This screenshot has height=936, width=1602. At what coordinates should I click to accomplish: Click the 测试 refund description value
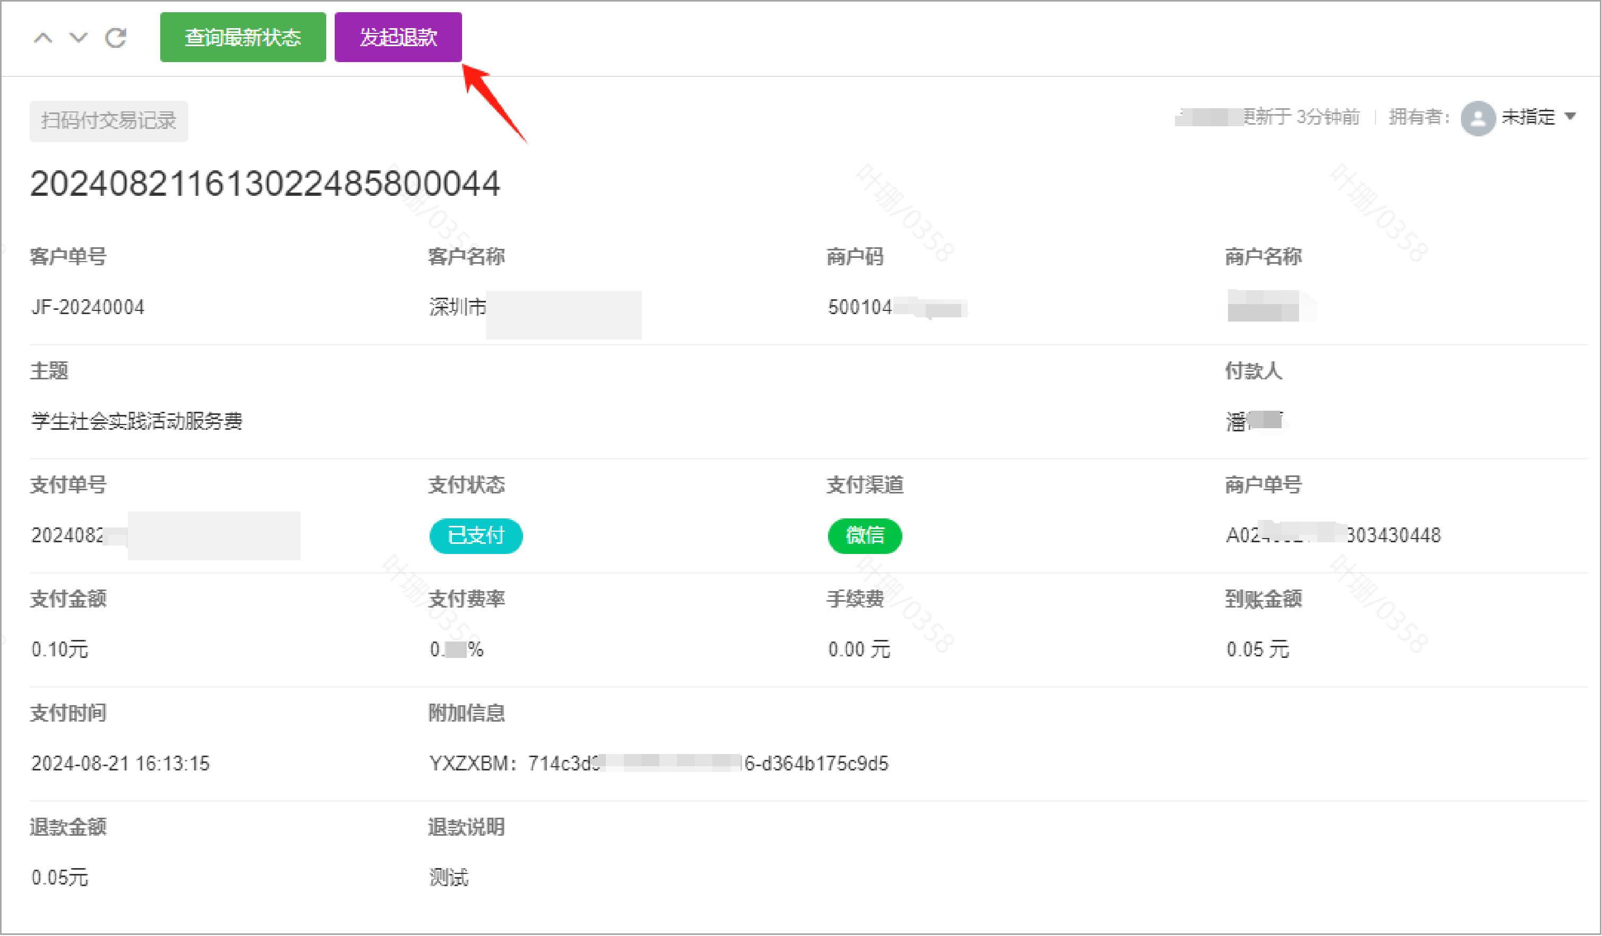point(449,878)
